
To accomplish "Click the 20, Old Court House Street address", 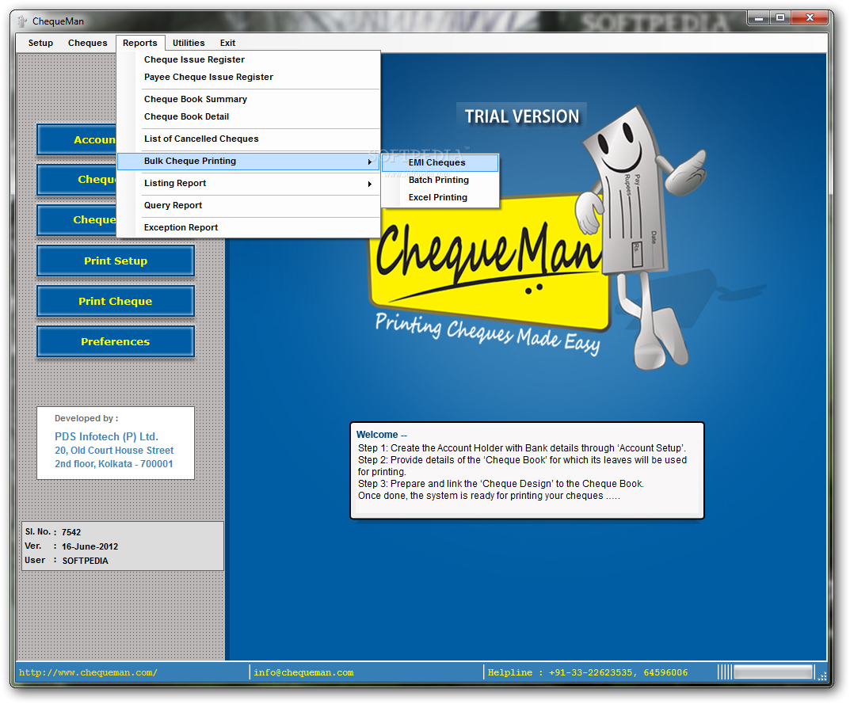I will 114,451.
